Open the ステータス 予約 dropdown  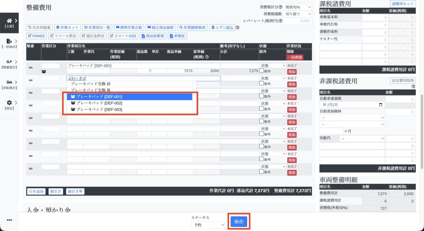tap(208, 224)
